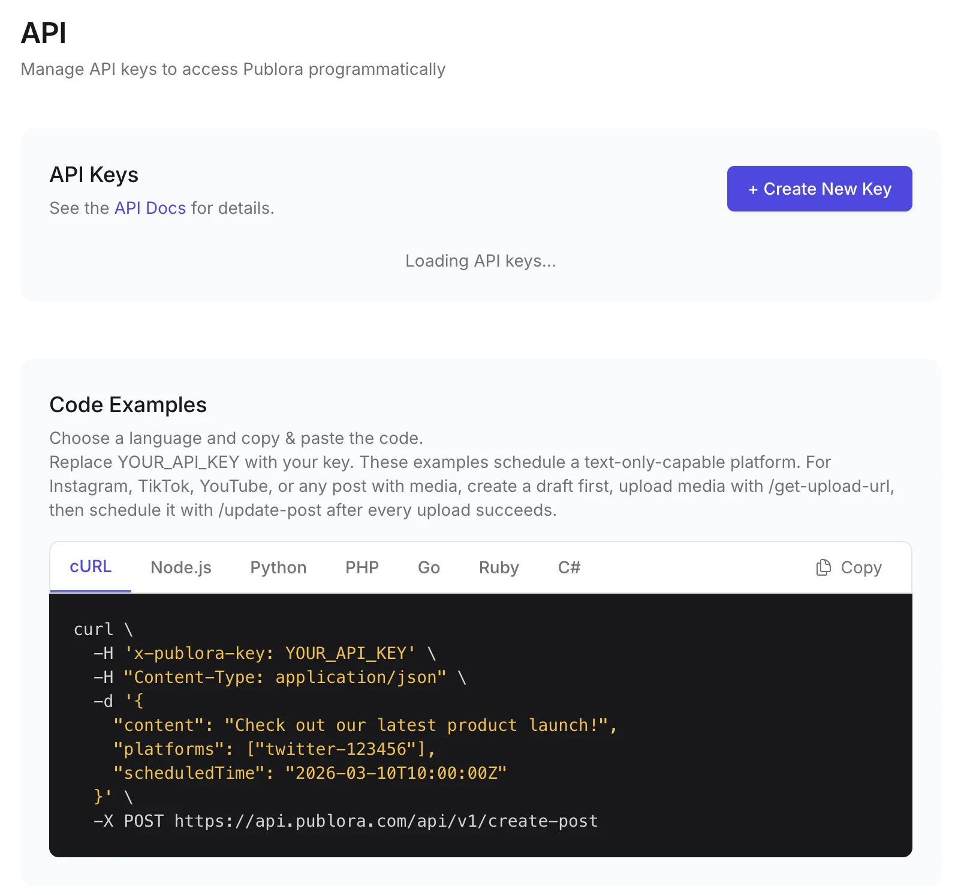Click the Content-Type header line in code
The image size is (958, 895).
(279, 677)
